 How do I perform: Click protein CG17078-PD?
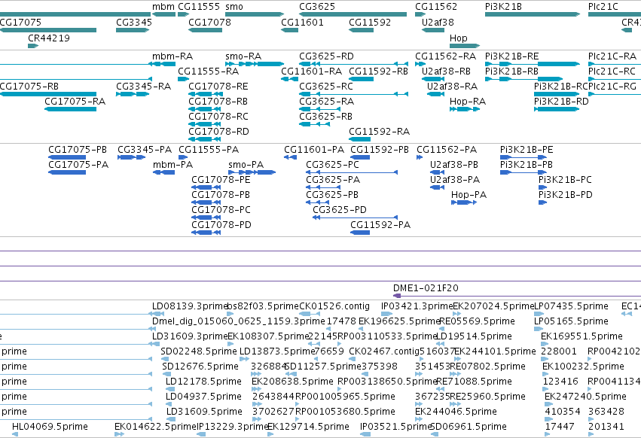(x=206, y=233)
